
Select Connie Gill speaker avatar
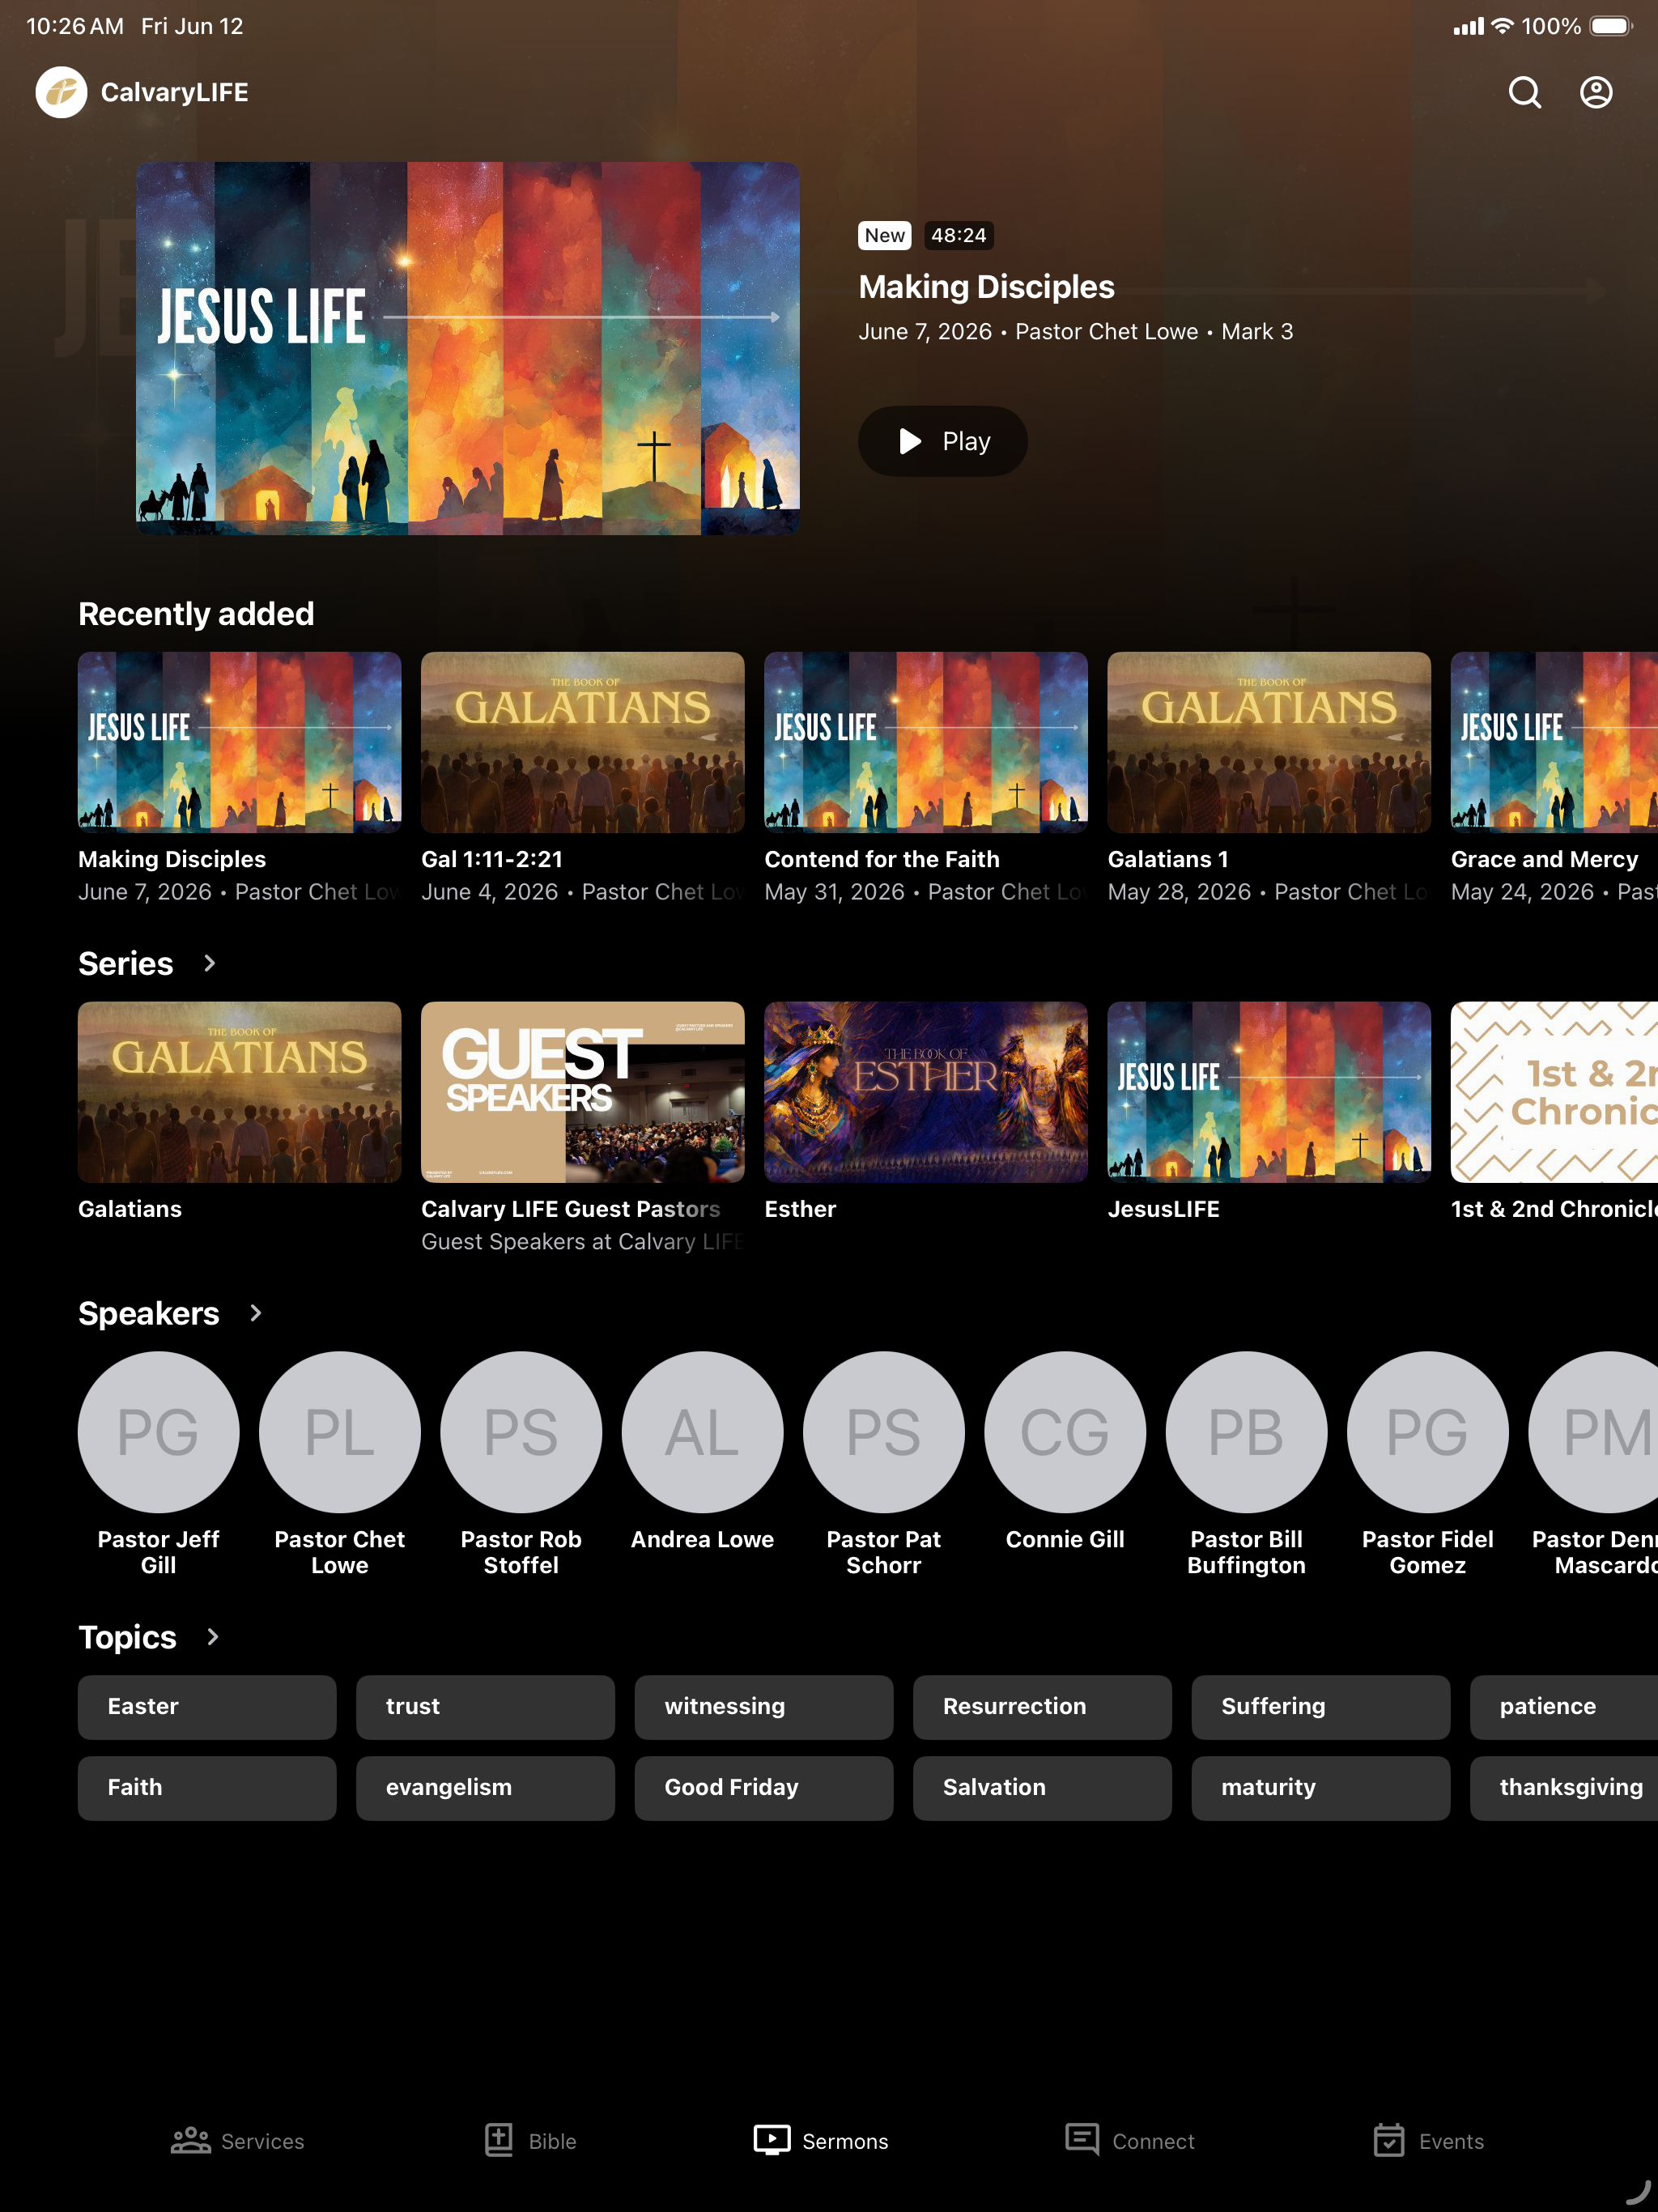1065,1432
